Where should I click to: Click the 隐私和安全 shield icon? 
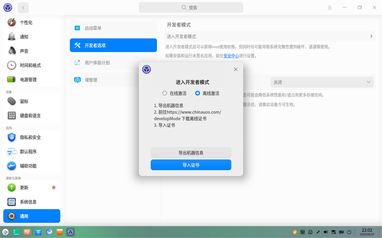(12, 137)
